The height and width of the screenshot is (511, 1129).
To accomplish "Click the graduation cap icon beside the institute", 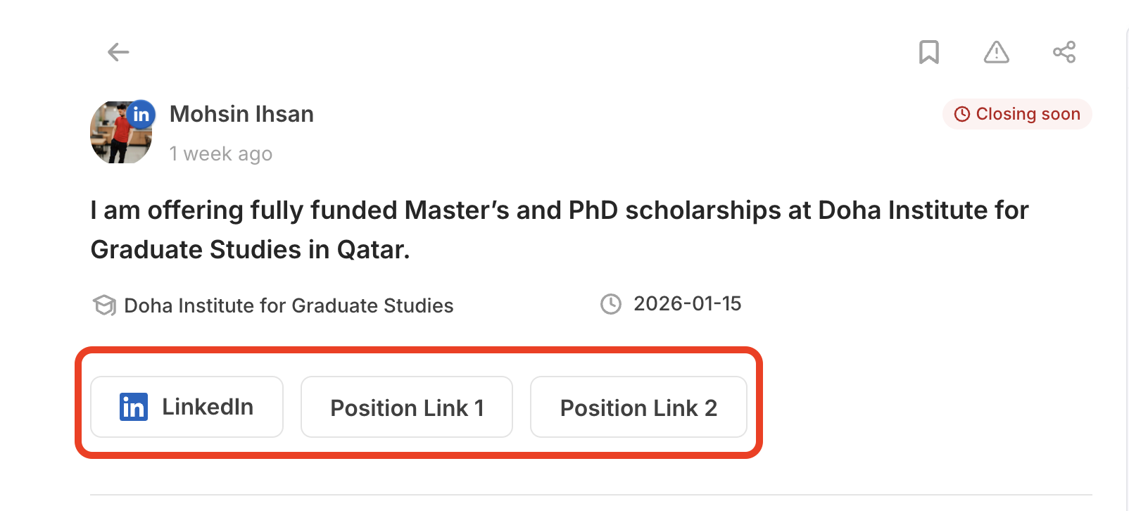I will pyautogui.click(x=104, y=305).
